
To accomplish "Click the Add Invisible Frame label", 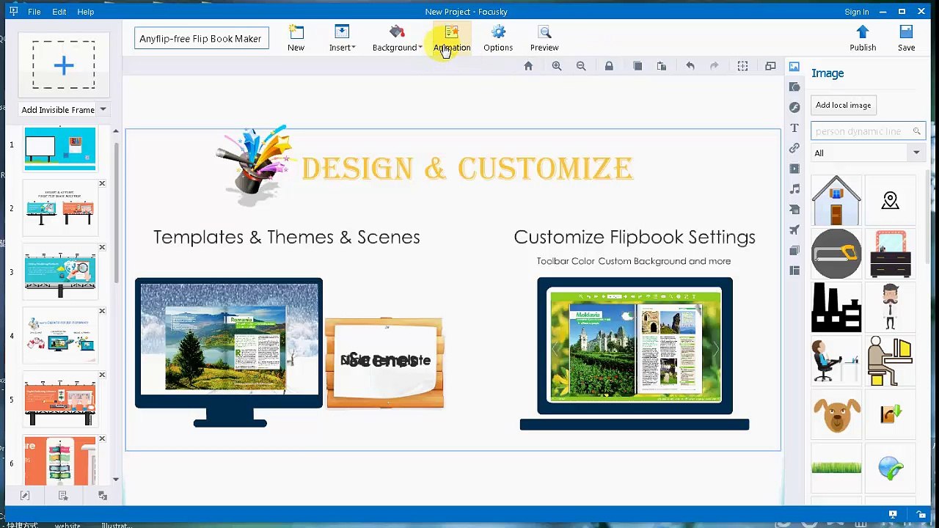I will click(x=58, y=110).
